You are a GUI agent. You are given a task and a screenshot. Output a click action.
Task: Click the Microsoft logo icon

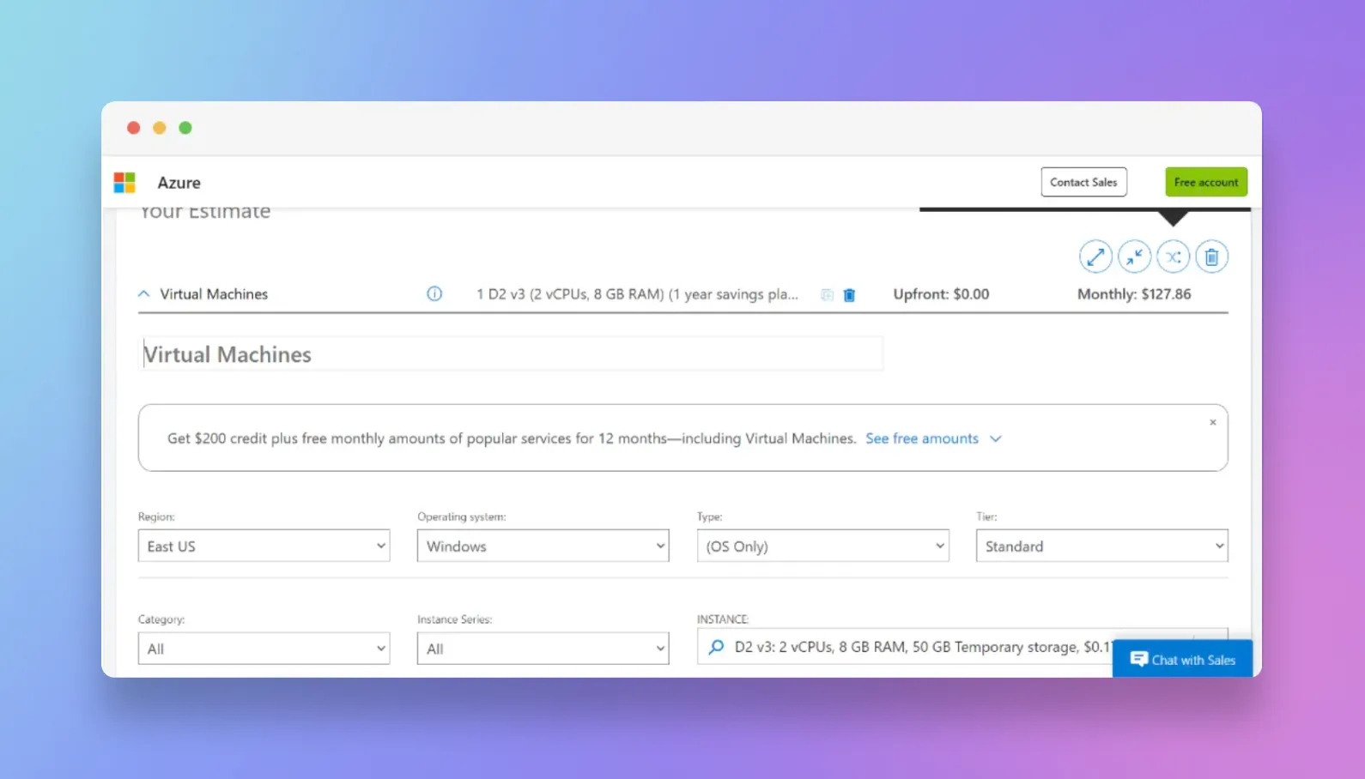[x=124, y=182]
